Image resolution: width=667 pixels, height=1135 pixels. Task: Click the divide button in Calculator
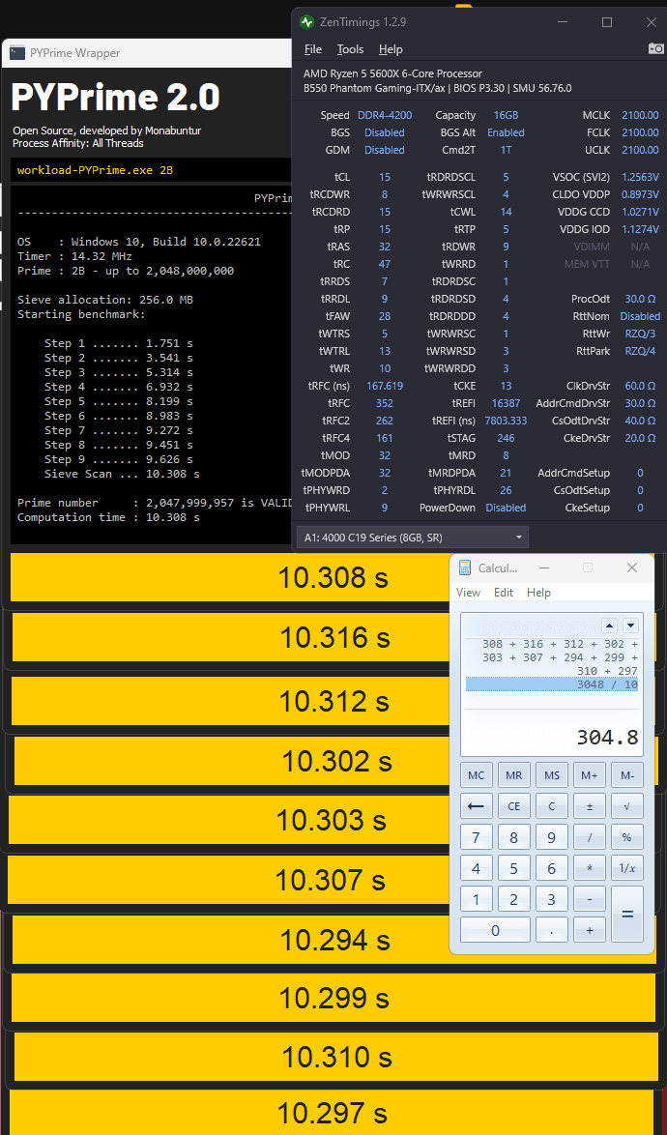590,837
